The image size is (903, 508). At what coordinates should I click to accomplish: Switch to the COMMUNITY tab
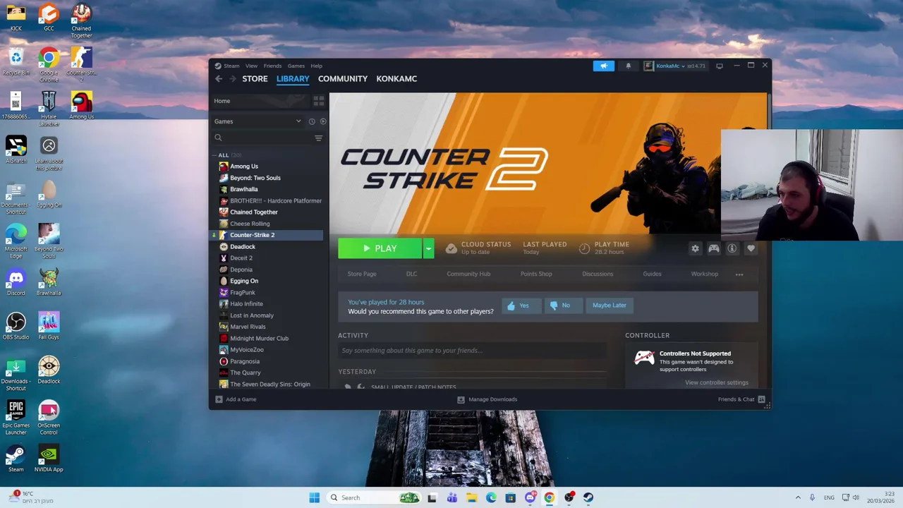(343, 79)
